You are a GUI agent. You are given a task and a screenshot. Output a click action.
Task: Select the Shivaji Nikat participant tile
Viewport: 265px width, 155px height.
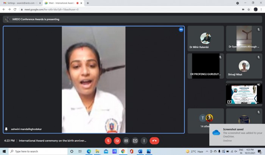[244, 66]
